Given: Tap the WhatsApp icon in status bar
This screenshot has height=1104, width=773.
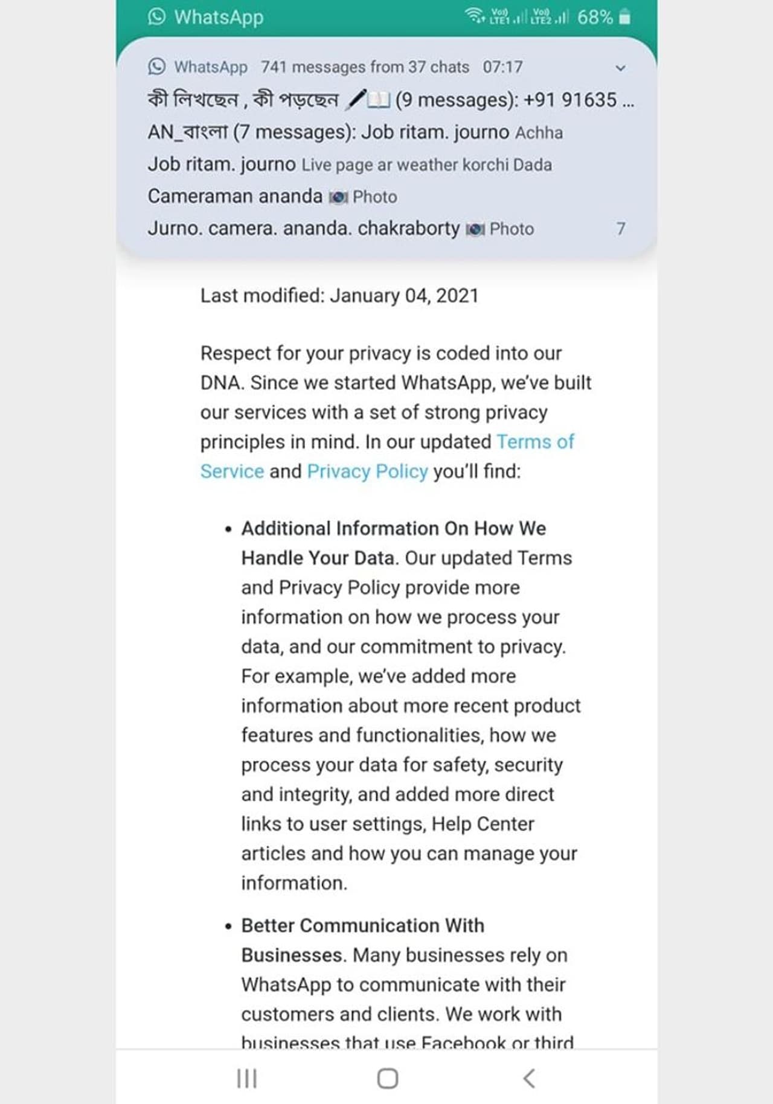Looking at the screenshot, I should pos(156,17).
